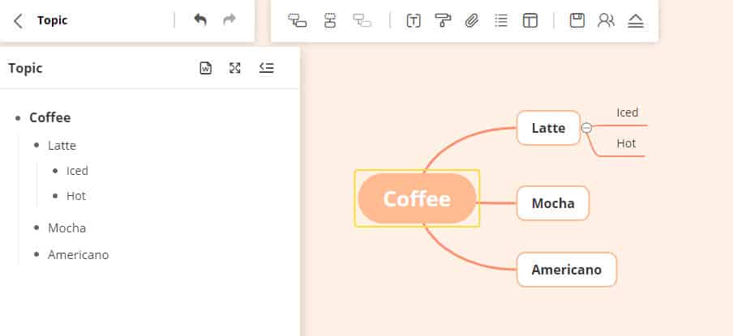Select the Americano node on canvas
This screenshot has height=336, width=733.
pyautogui.click(x=567, y=270)
